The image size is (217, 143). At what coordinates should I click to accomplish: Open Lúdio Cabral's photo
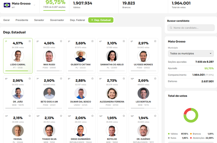point(18,56)
